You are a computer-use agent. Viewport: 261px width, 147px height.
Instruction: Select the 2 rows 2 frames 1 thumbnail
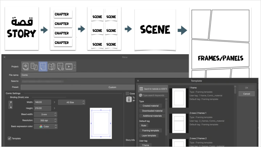[179, 123]
